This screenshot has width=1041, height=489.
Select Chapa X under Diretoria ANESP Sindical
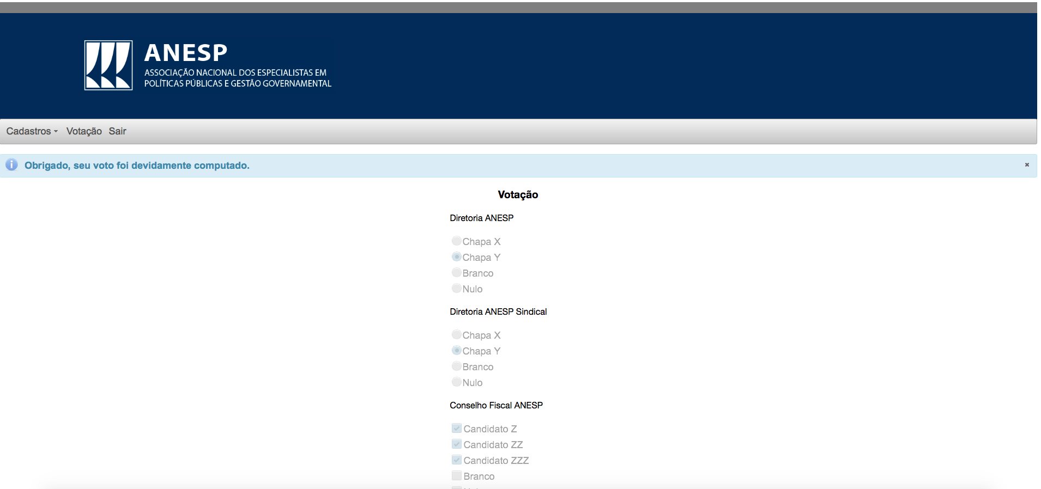457,334
